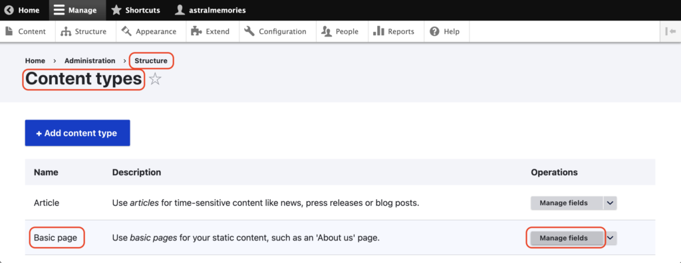Open the People admin page

pyautogui.click(x=340, y=31)
